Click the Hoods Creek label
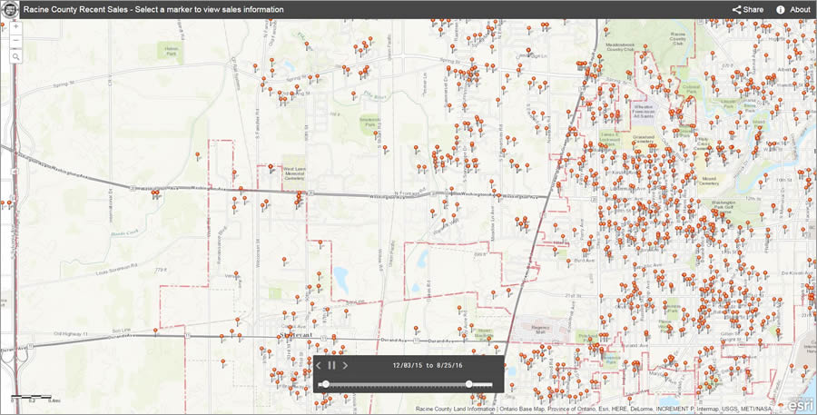 tap(125, 234)
